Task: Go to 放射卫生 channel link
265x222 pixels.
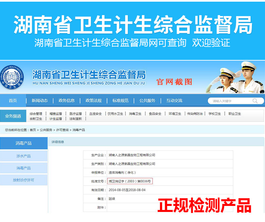Action: coord(36,119)
